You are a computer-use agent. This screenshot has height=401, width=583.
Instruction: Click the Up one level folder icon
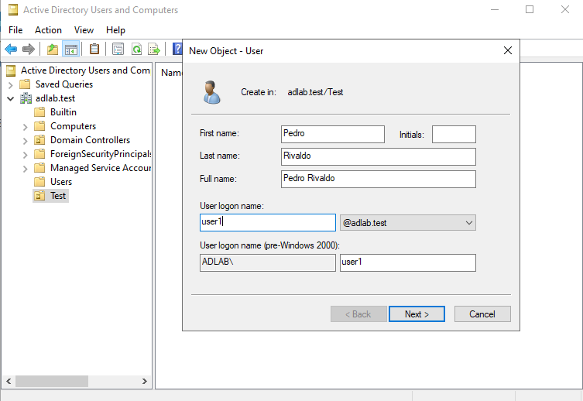pyautogui.click(x=52, y=50)
